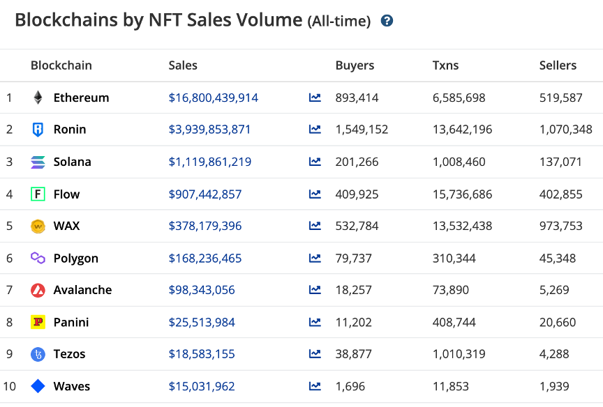Click the Ronin shield logo icon
This screenshot has height=407, width=603.
[x=38, y=130]
